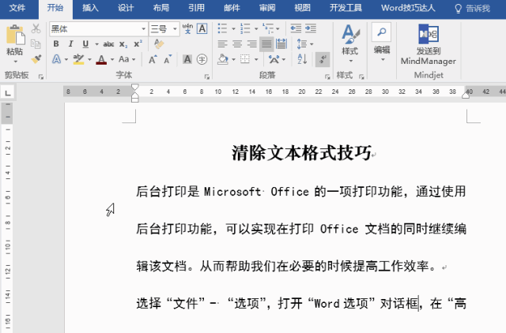Open the font size dropdown 三号
This screenshot has height=333, width=506.
[x=175, y=29]
